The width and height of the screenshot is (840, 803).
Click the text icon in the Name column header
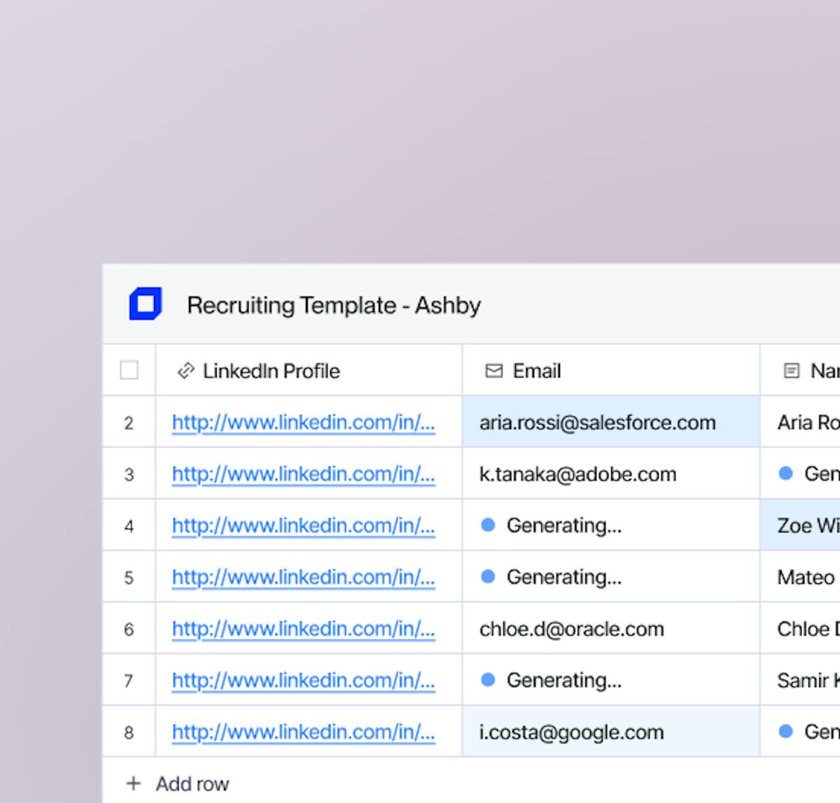[791, 371]
